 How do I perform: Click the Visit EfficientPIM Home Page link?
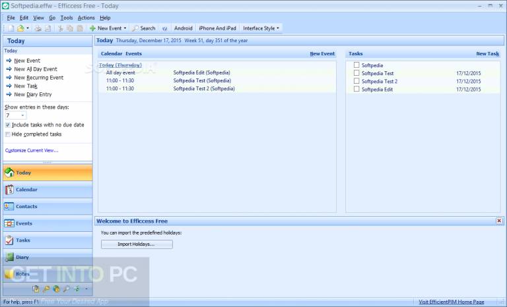click(452, 302)
